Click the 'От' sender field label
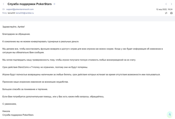This screenshot has height=119, width=175. 4,9
